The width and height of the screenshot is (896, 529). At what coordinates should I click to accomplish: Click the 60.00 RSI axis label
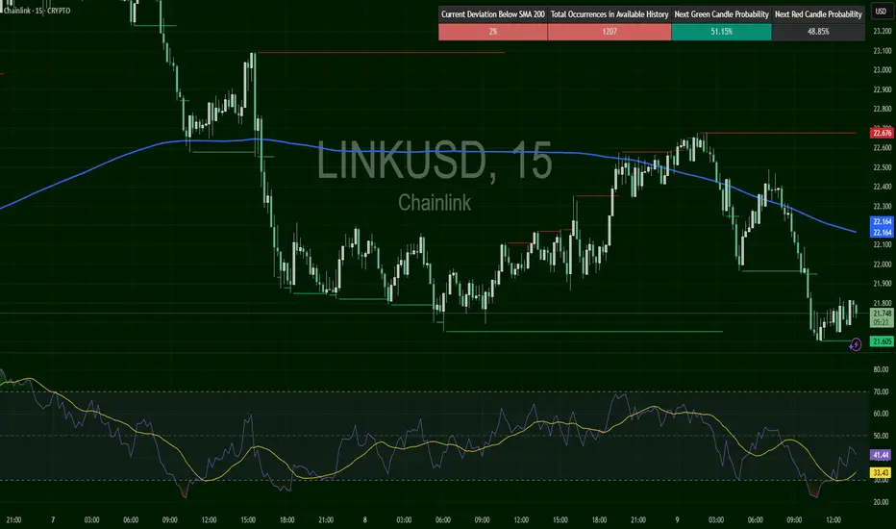pyautogui.click(x=881, y=414)
